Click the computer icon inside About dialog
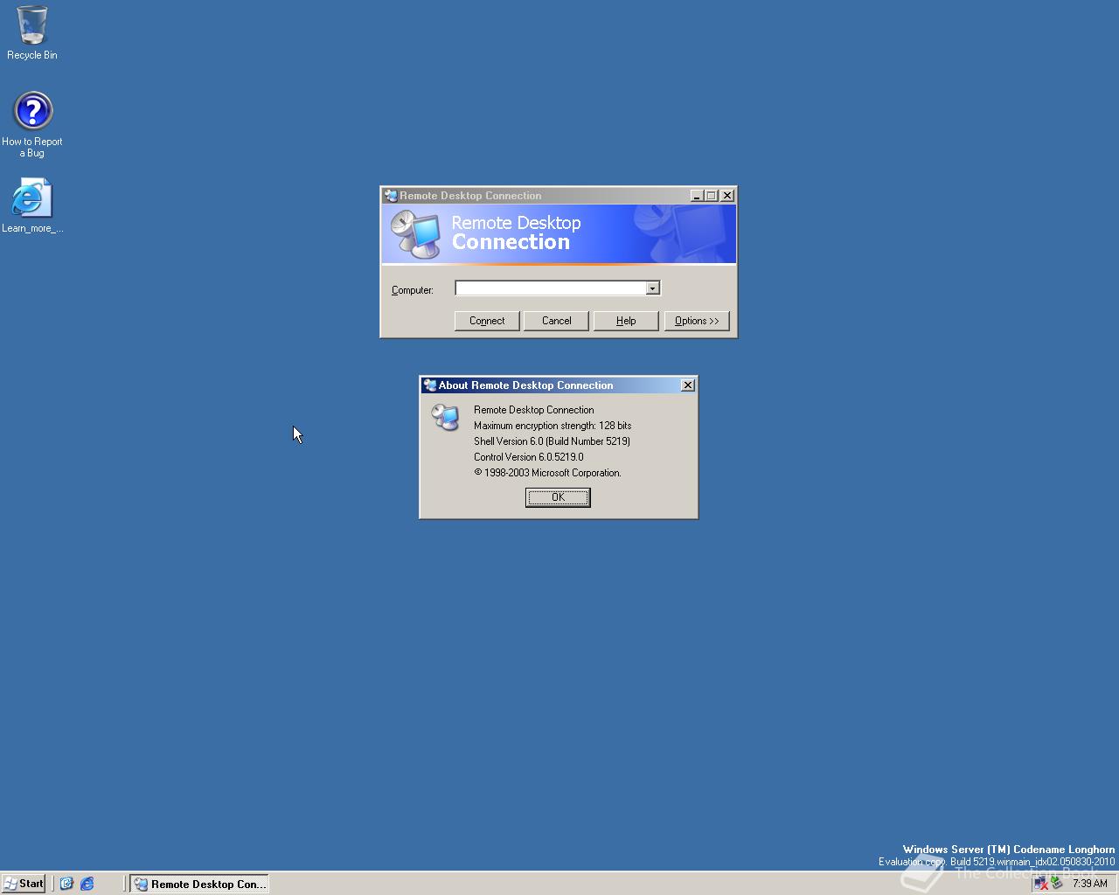The width and height of the screenshot is (1119, 895). coord(446,417)
